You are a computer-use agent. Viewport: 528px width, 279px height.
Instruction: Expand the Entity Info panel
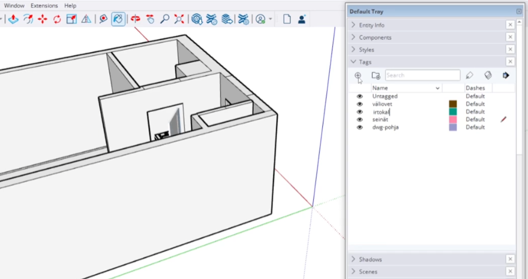click(371, 25)
